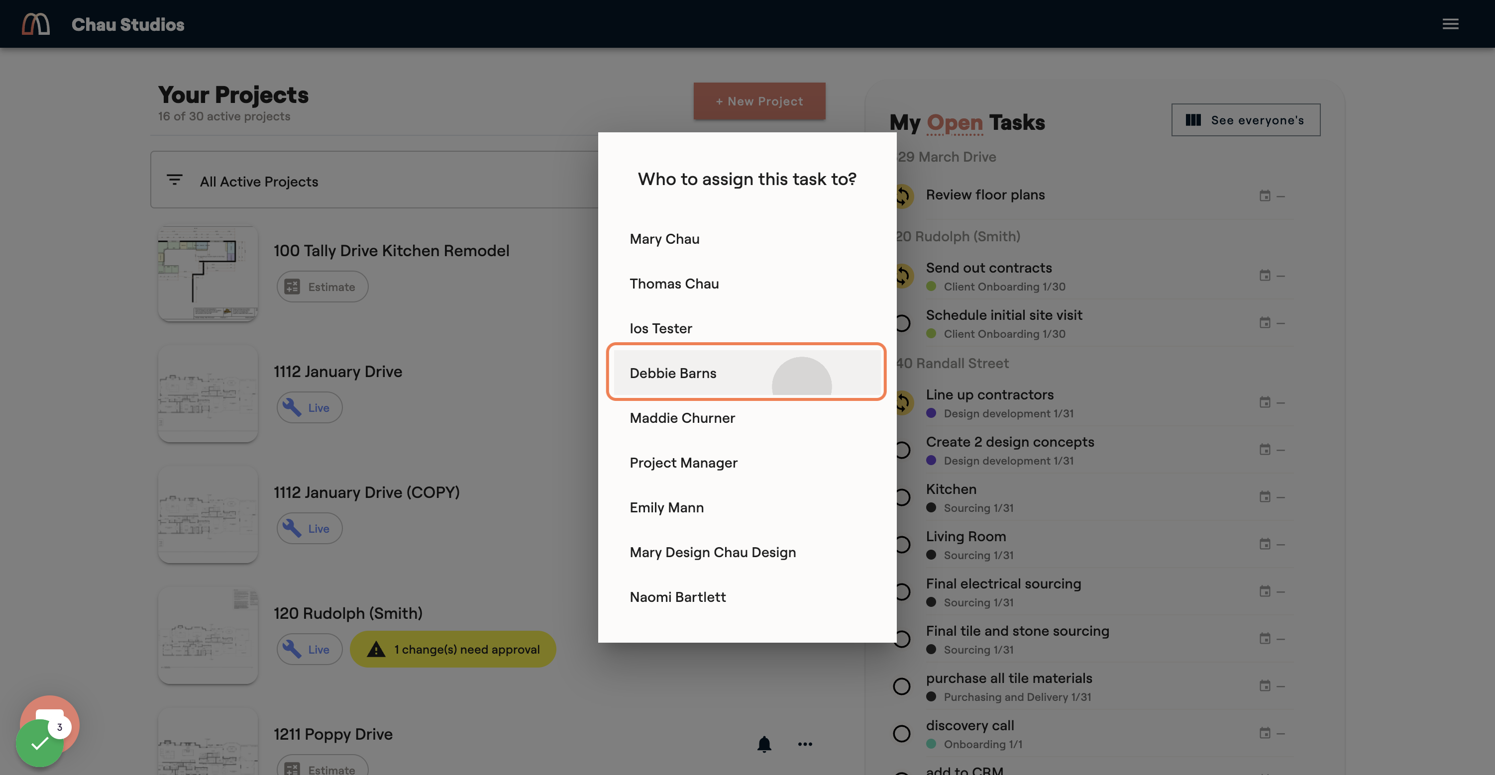Assign the task to Project Manager
Viewport: 1495px width, 775px height.
click(x=747, y=463)
